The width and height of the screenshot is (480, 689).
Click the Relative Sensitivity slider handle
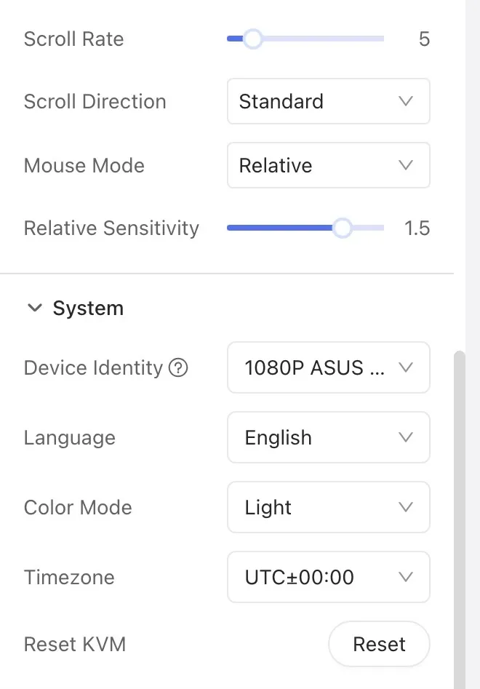[x=342, y=228]
